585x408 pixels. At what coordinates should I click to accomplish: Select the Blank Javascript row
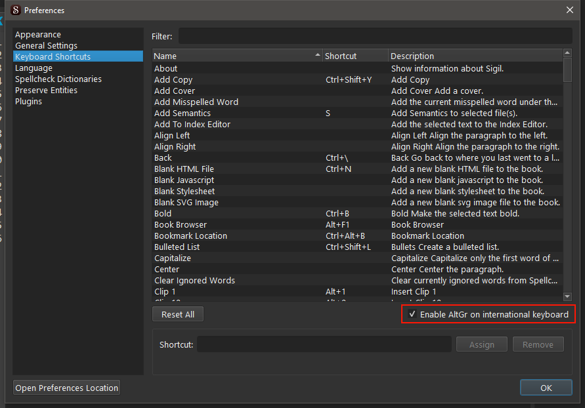pos(357,180)
